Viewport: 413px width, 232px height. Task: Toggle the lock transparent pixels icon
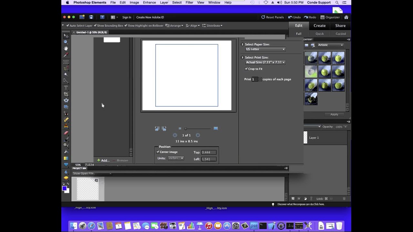(326, 199)
